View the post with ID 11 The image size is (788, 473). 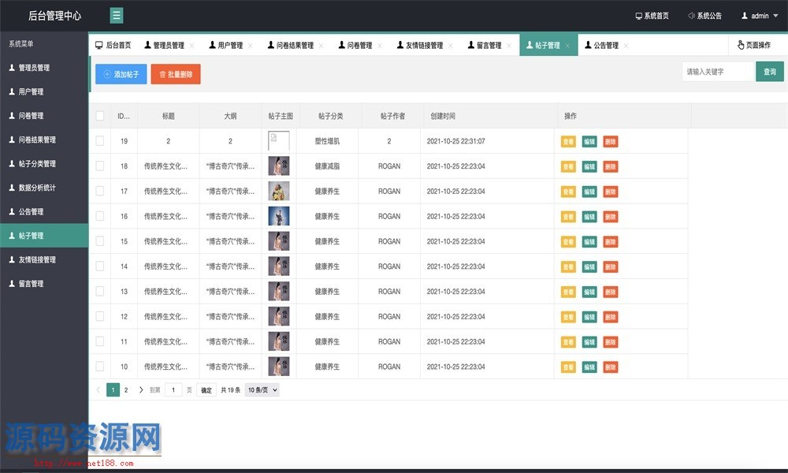tap(568, 342)
